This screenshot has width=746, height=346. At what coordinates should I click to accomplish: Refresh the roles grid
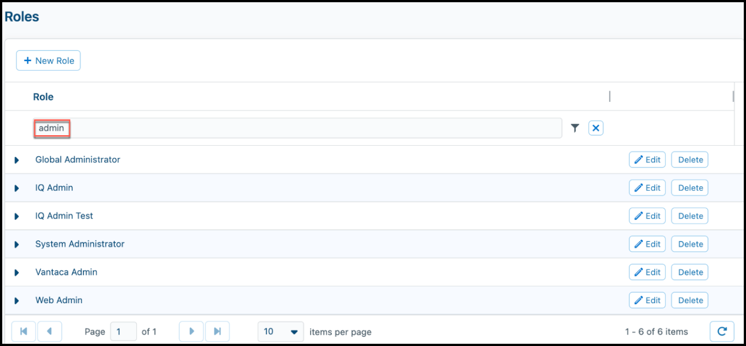tap(722, 332)
